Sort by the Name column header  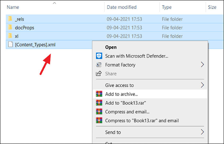pos(13,7)
